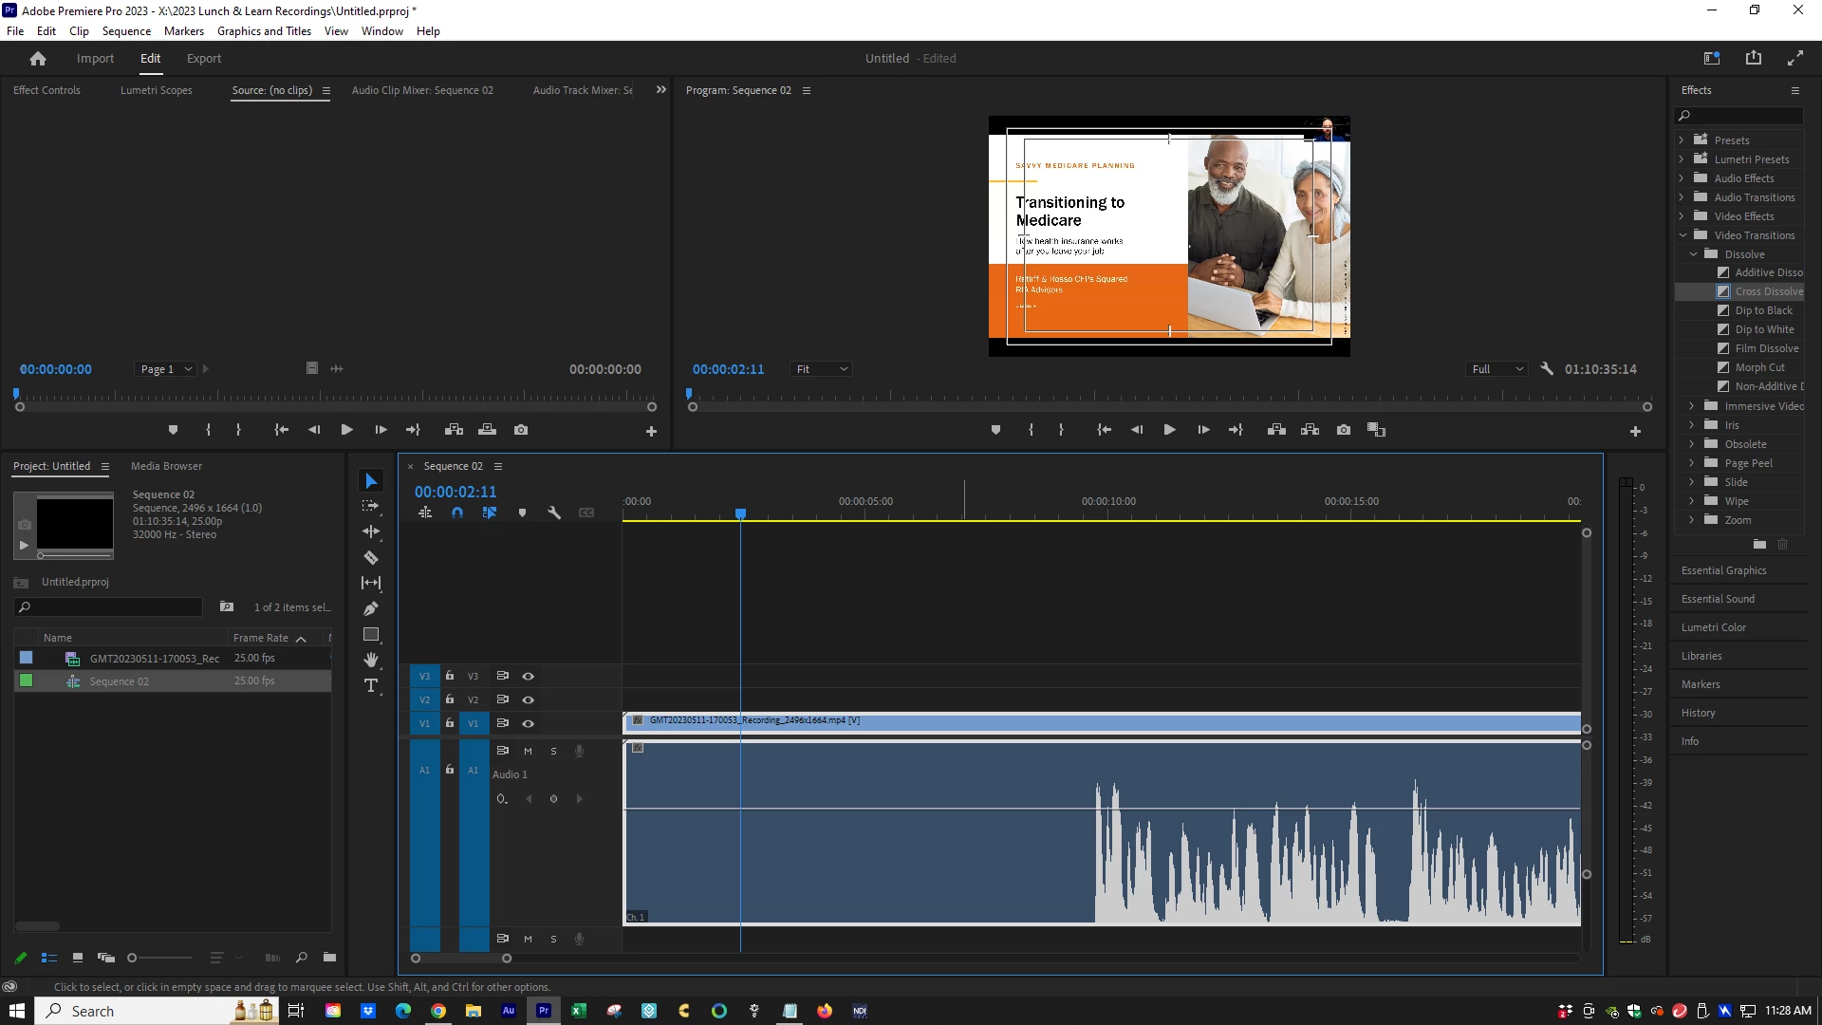This screenshot has width=1822, height=1025.
Task: Mute audio track A1
Action: point(529,752)
